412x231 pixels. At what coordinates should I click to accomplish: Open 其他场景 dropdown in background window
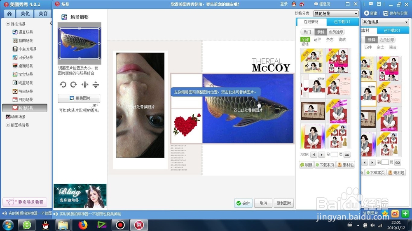click(385, 22)
